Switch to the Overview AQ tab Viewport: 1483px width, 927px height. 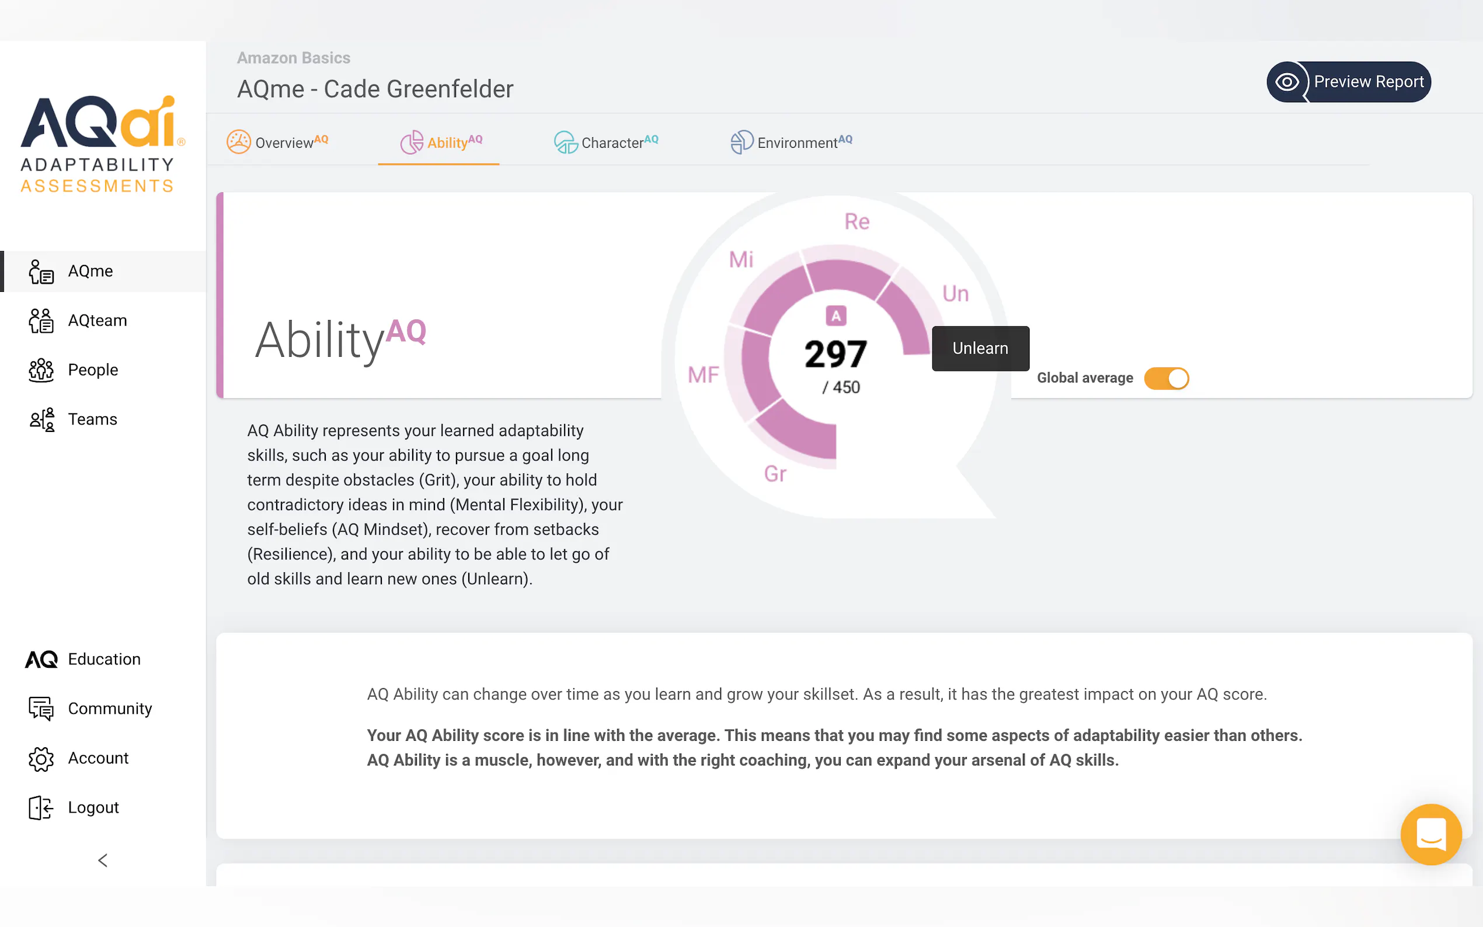(x=278, y=142)
